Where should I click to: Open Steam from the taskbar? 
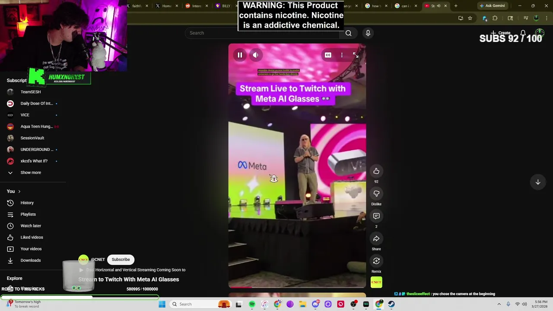coord(391,304)
